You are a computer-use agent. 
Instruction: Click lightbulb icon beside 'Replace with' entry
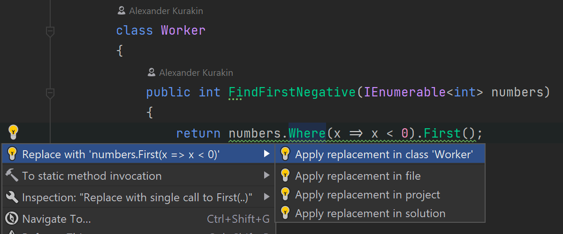click(x=12, y=154)
